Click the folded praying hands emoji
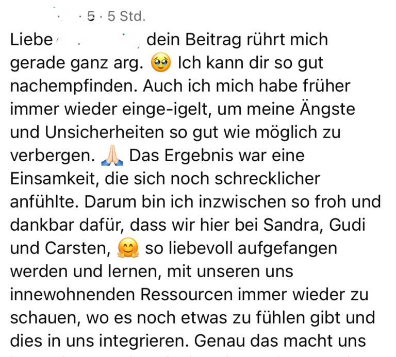Viewport: 396px width, 357px height. [x=112, y=156]
